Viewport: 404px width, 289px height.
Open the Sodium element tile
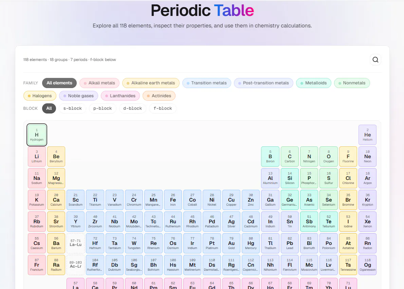point(37,178)
